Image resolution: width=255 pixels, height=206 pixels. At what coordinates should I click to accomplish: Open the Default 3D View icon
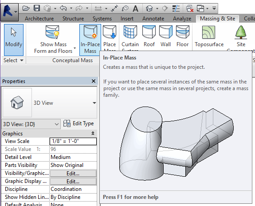tap(149, 8)
